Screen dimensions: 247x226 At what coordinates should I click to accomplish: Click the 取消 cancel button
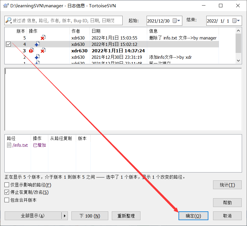227,216
